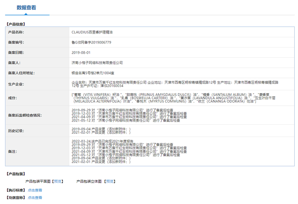Click the 执行标准 heading
298x204 pixels.
16,190
